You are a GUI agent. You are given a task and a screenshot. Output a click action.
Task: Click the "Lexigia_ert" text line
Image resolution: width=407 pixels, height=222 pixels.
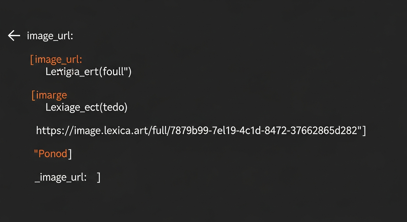click(x=72, y=71)
